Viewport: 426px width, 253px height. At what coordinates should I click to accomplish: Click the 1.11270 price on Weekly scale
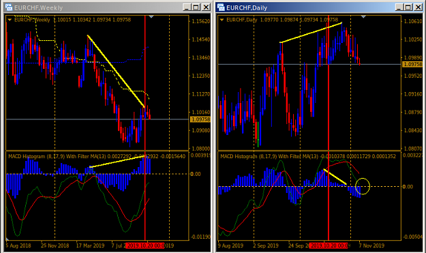(201, 94)
